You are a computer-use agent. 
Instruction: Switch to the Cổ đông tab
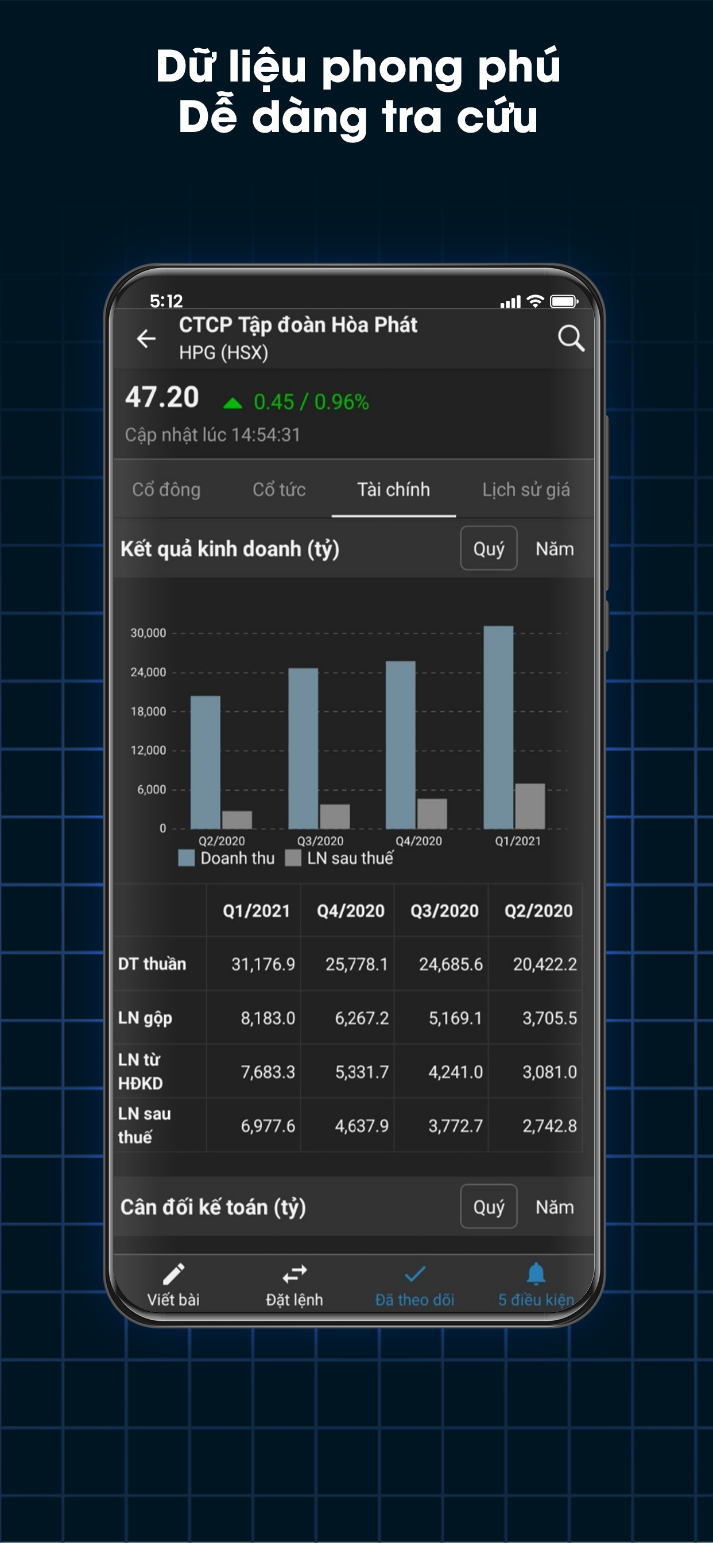pyautogui.click(x=166, y=490)
